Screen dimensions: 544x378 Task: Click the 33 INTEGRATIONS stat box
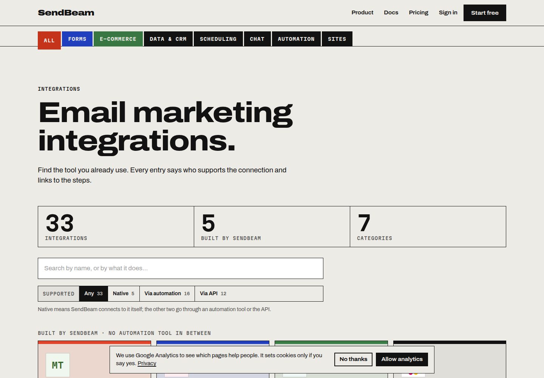pos(116,227)
